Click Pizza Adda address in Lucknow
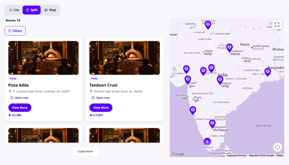 point(41,92)
